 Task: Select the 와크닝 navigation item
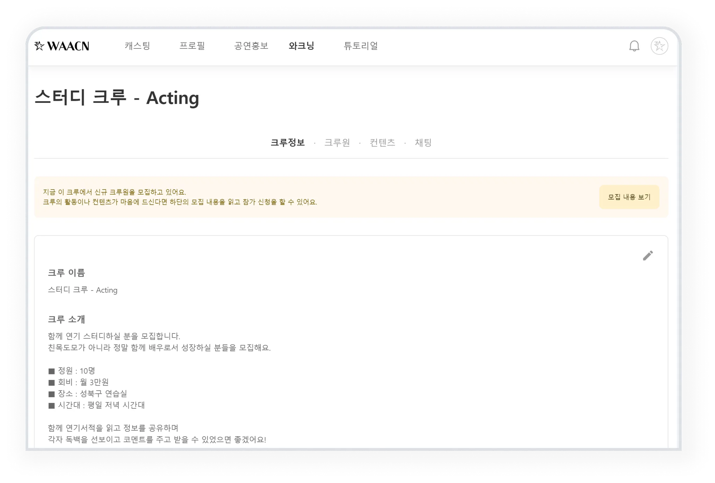[x=302, y=46]
